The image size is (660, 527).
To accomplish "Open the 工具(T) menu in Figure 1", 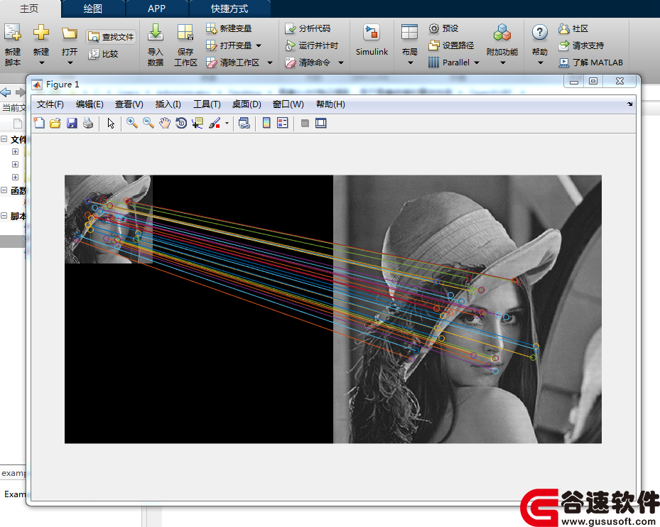I will point(207,104).
